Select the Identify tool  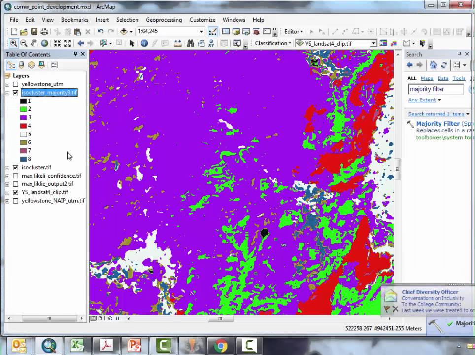point(144,43)
